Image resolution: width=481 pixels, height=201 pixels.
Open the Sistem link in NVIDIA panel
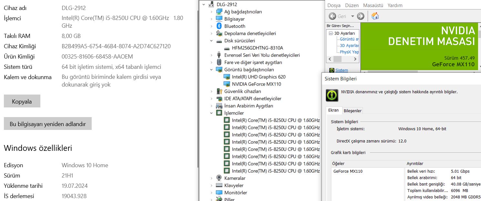tap(342, 70)
